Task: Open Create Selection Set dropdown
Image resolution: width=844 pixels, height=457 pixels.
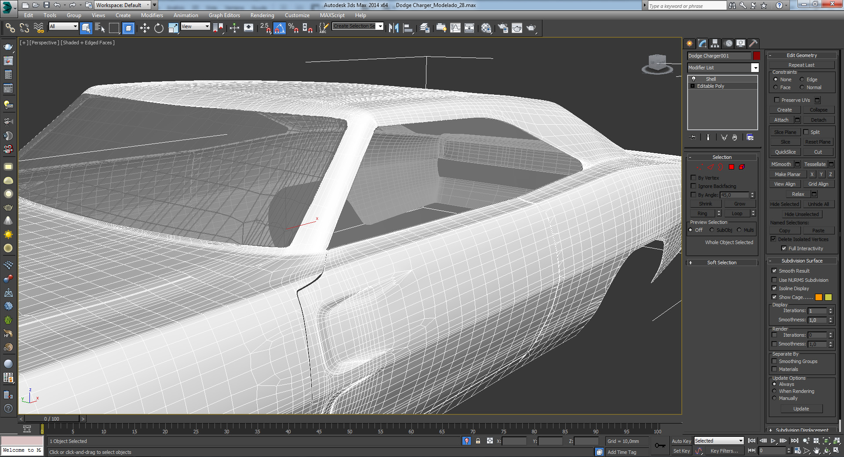Action: [x=358, y=26]
